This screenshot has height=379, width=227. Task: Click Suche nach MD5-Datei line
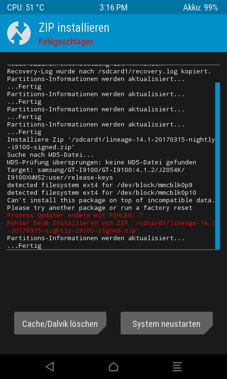coord(51,155)
